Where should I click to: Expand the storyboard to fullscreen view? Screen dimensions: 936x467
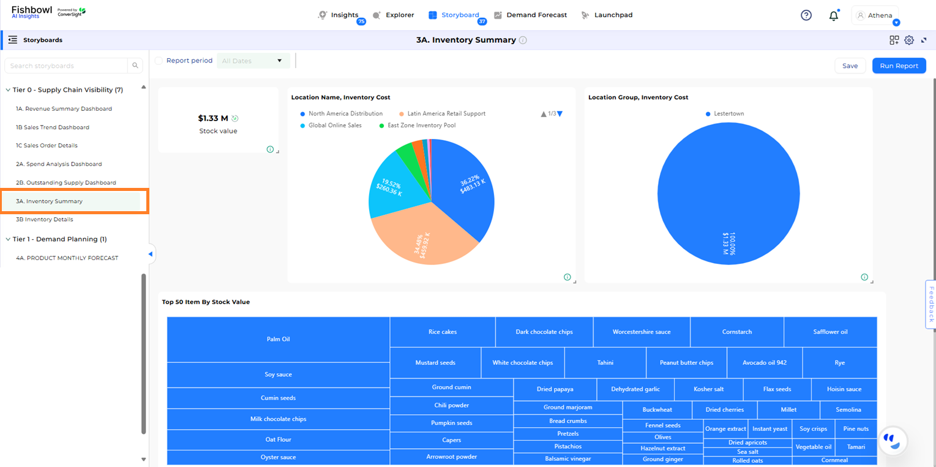click(924, 40)
